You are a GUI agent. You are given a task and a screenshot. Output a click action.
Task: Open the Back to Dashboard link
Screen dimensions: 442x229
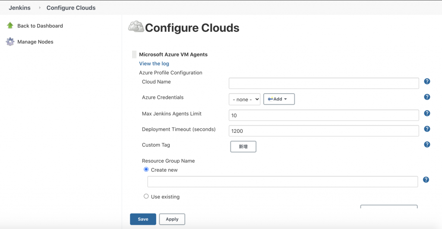tap(40, 26)
